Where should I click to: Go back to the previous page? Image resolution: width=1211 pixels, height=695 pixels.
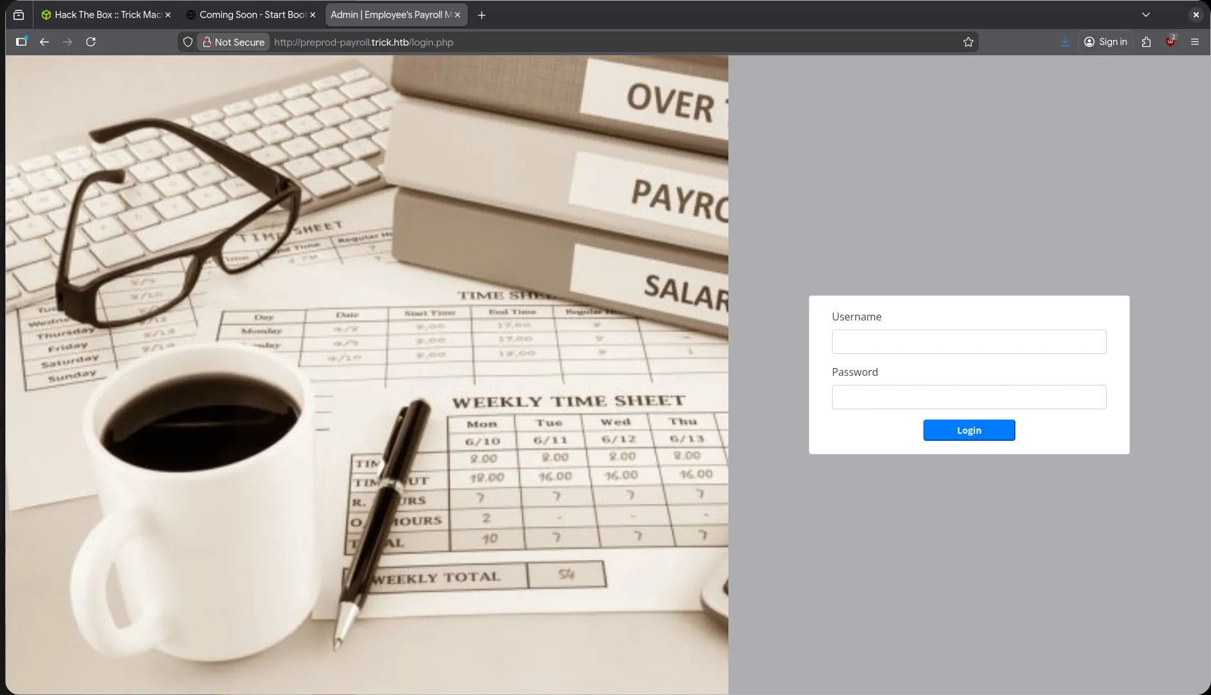(x=44, y=41)
